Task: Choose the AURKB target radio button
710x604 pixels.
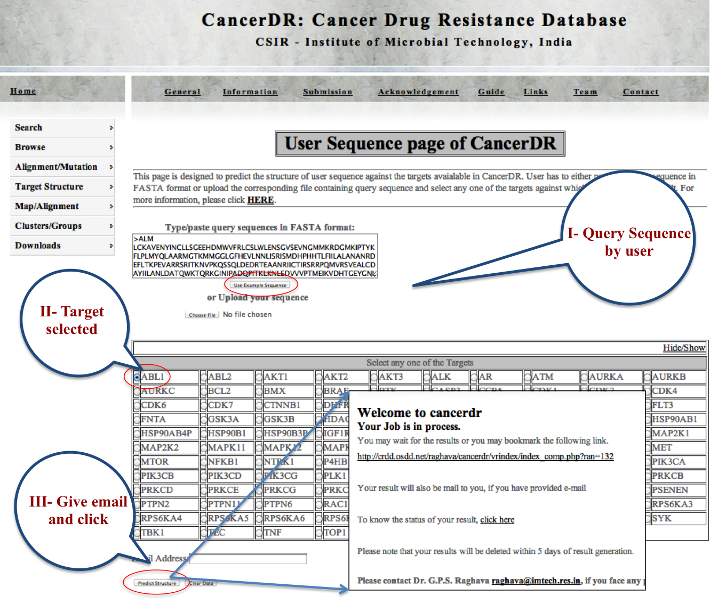Action: (x=648, y=377)
